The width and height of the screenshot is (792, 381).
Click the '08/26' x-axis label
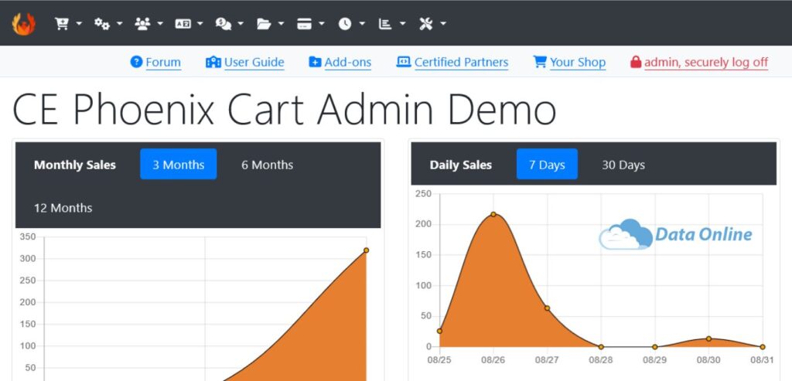pos(493,360)
